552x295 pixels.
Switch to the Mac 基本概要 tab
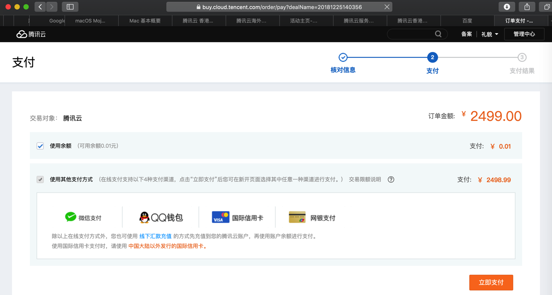coord(145,21)
